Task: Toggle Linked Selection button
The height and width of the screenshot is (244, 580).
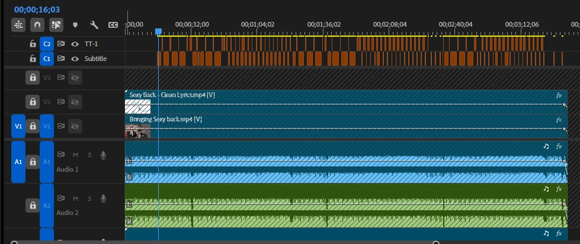Action: point(56,25)
